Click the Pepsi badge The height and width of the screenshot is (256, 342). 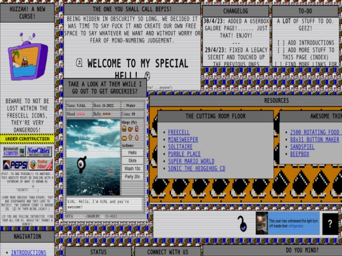15,165
